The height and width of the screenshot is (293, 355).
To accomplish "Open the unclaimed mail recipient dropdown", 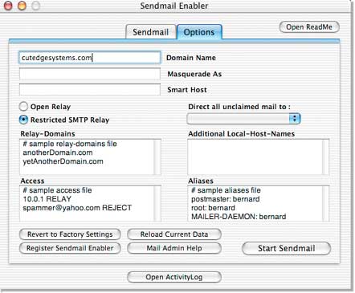I will coord(243,119).
